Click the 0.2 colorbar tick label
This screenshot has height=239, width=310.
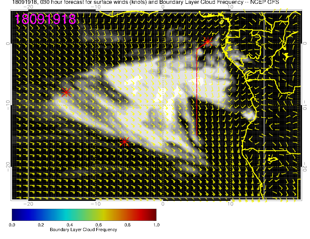(41, 225)
